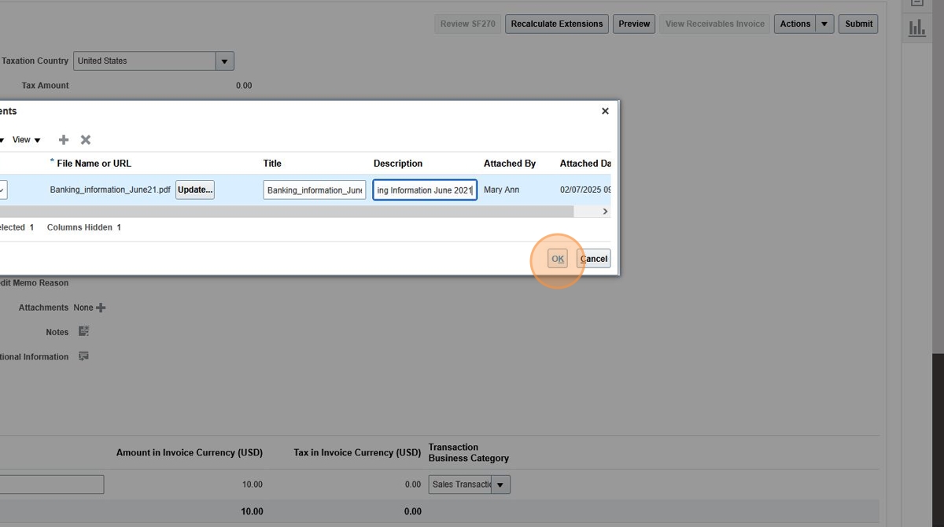Click the horizontal scrollbar right arrow
Viewport: 944px width, 527px height.
[x=605, y=212]
